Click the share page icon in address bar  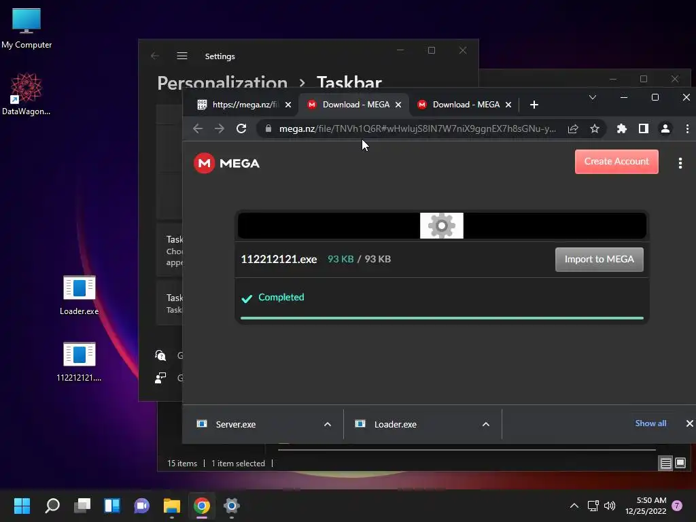572,128
